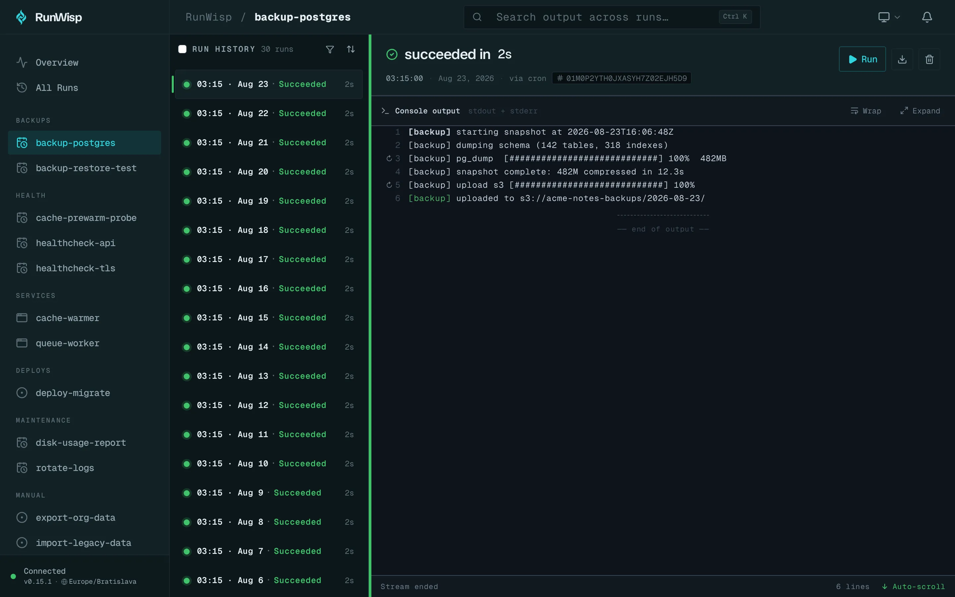This screenshot has height=597, width=955.
Task: Click the export-org-data circle icon
Action: pyautogui.click(x=22, y=518)
